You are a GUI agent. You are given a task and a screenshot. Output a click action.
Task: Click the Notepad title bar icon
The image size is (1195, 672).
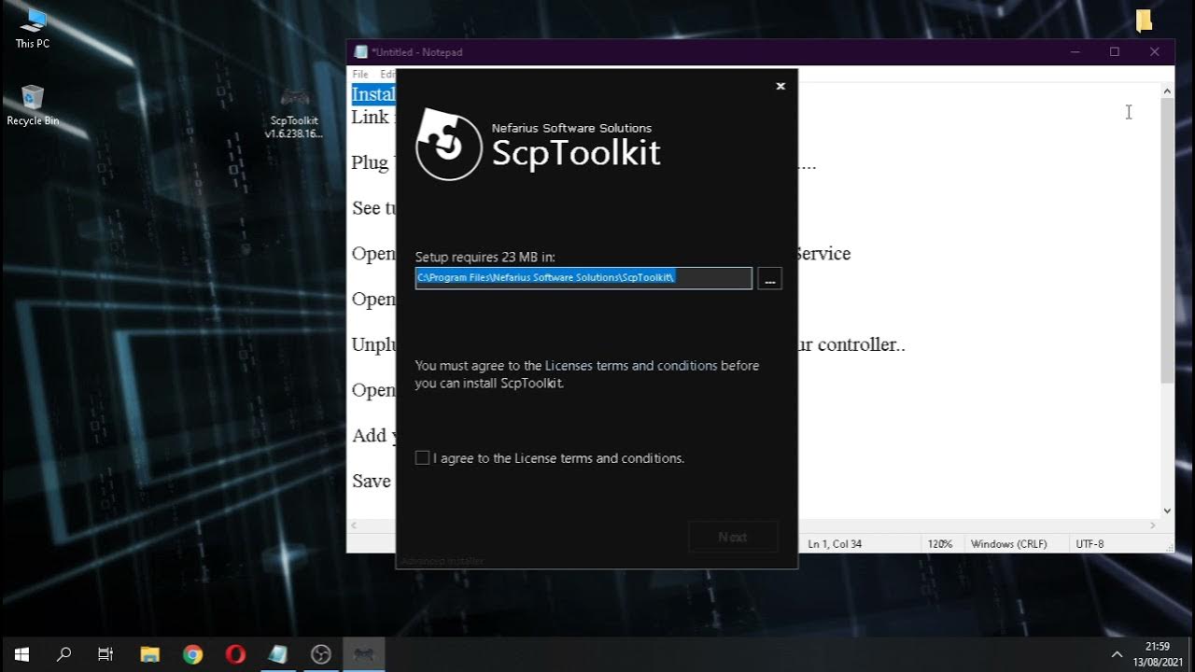(360, 52)
